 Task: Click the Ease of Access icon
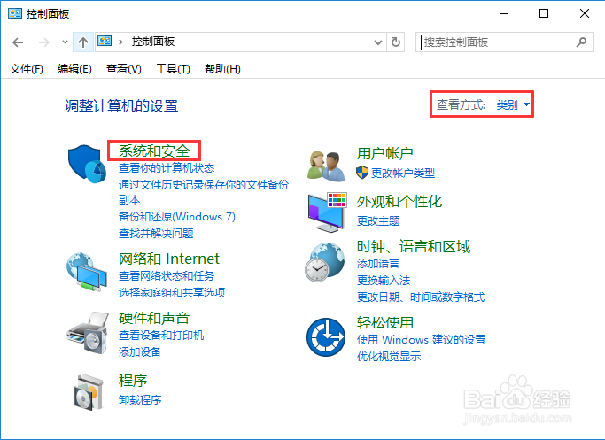point(326,337)
